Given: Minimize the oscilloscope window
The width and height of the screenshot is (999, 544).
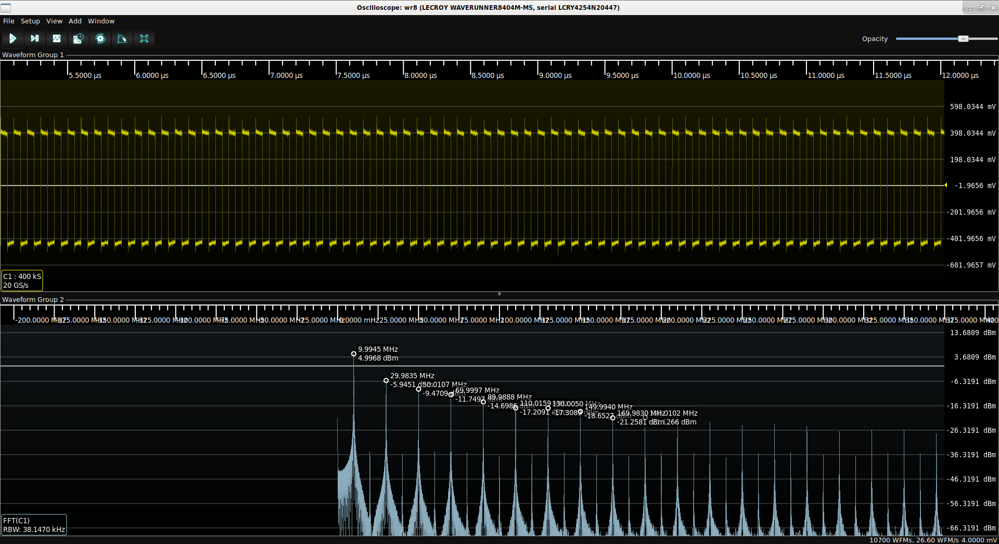Looking at the screenshot, I should 970,8.
